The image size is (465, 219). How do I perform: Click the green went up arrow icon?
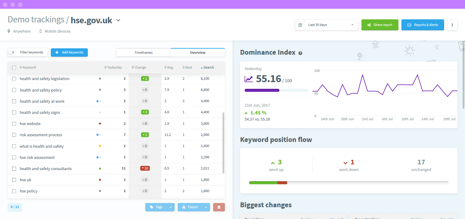coord(273,163)
